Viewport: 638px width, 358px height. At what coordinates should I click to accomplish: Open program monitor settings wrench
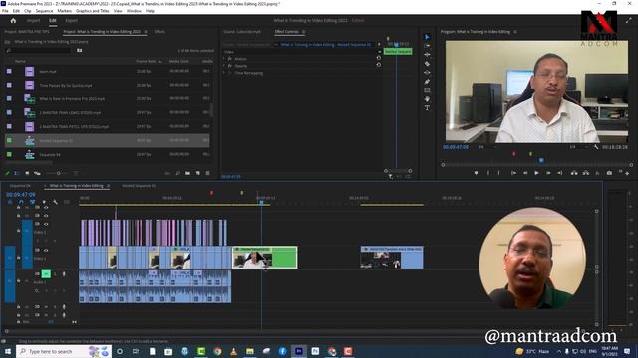(x=596, y=147)
